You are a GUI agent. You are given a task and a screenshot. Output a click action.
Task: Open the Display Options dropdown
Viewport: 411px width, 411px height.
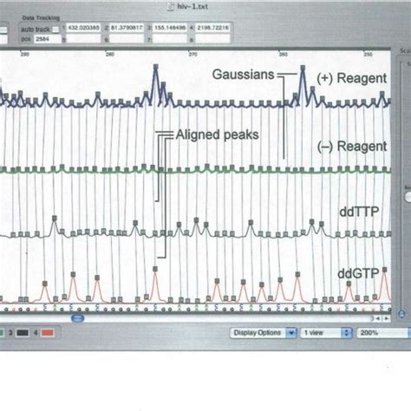pos(264,333)
